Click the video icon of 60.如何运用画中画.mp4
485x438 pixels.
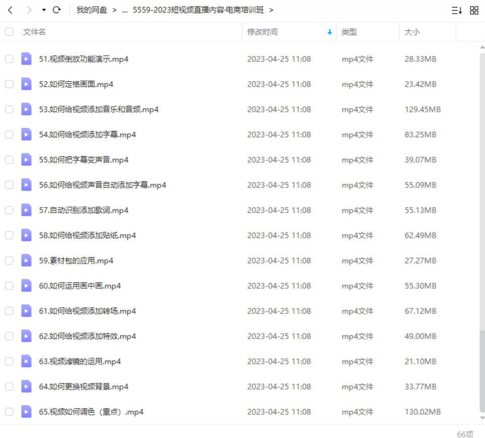tap(26, 286)
